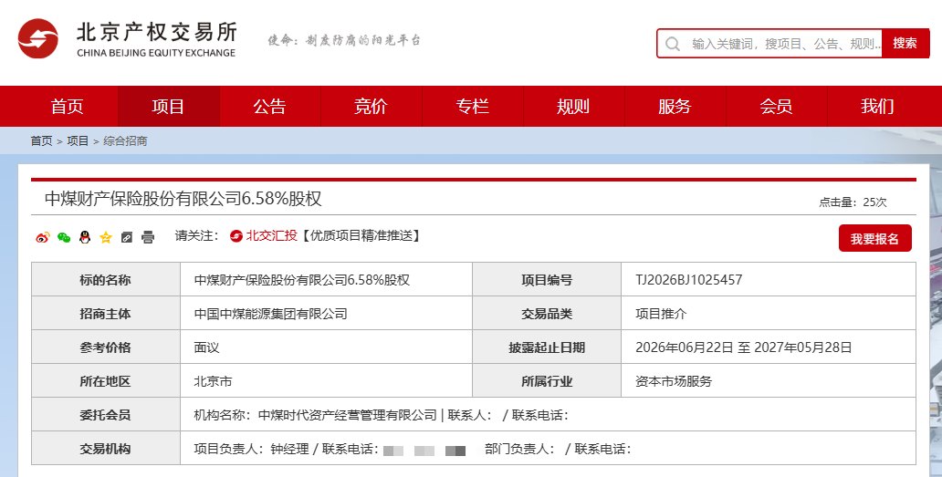Open the 规则 navigation menu
Viewport: 942px width, 477px height.
pyautogui.click(x=574, y=106)
